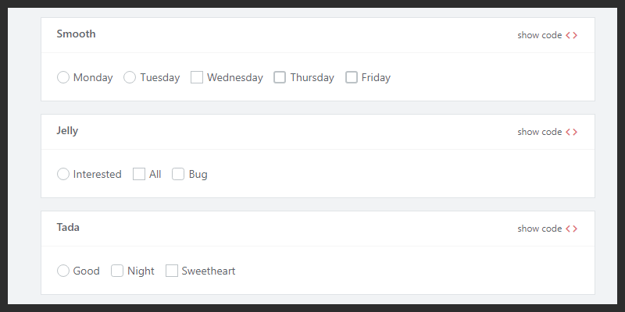The width and height of the screenshot is (625, 312).
Task: Toggle the Bug checkbox
Action: [x=178, y=174]
